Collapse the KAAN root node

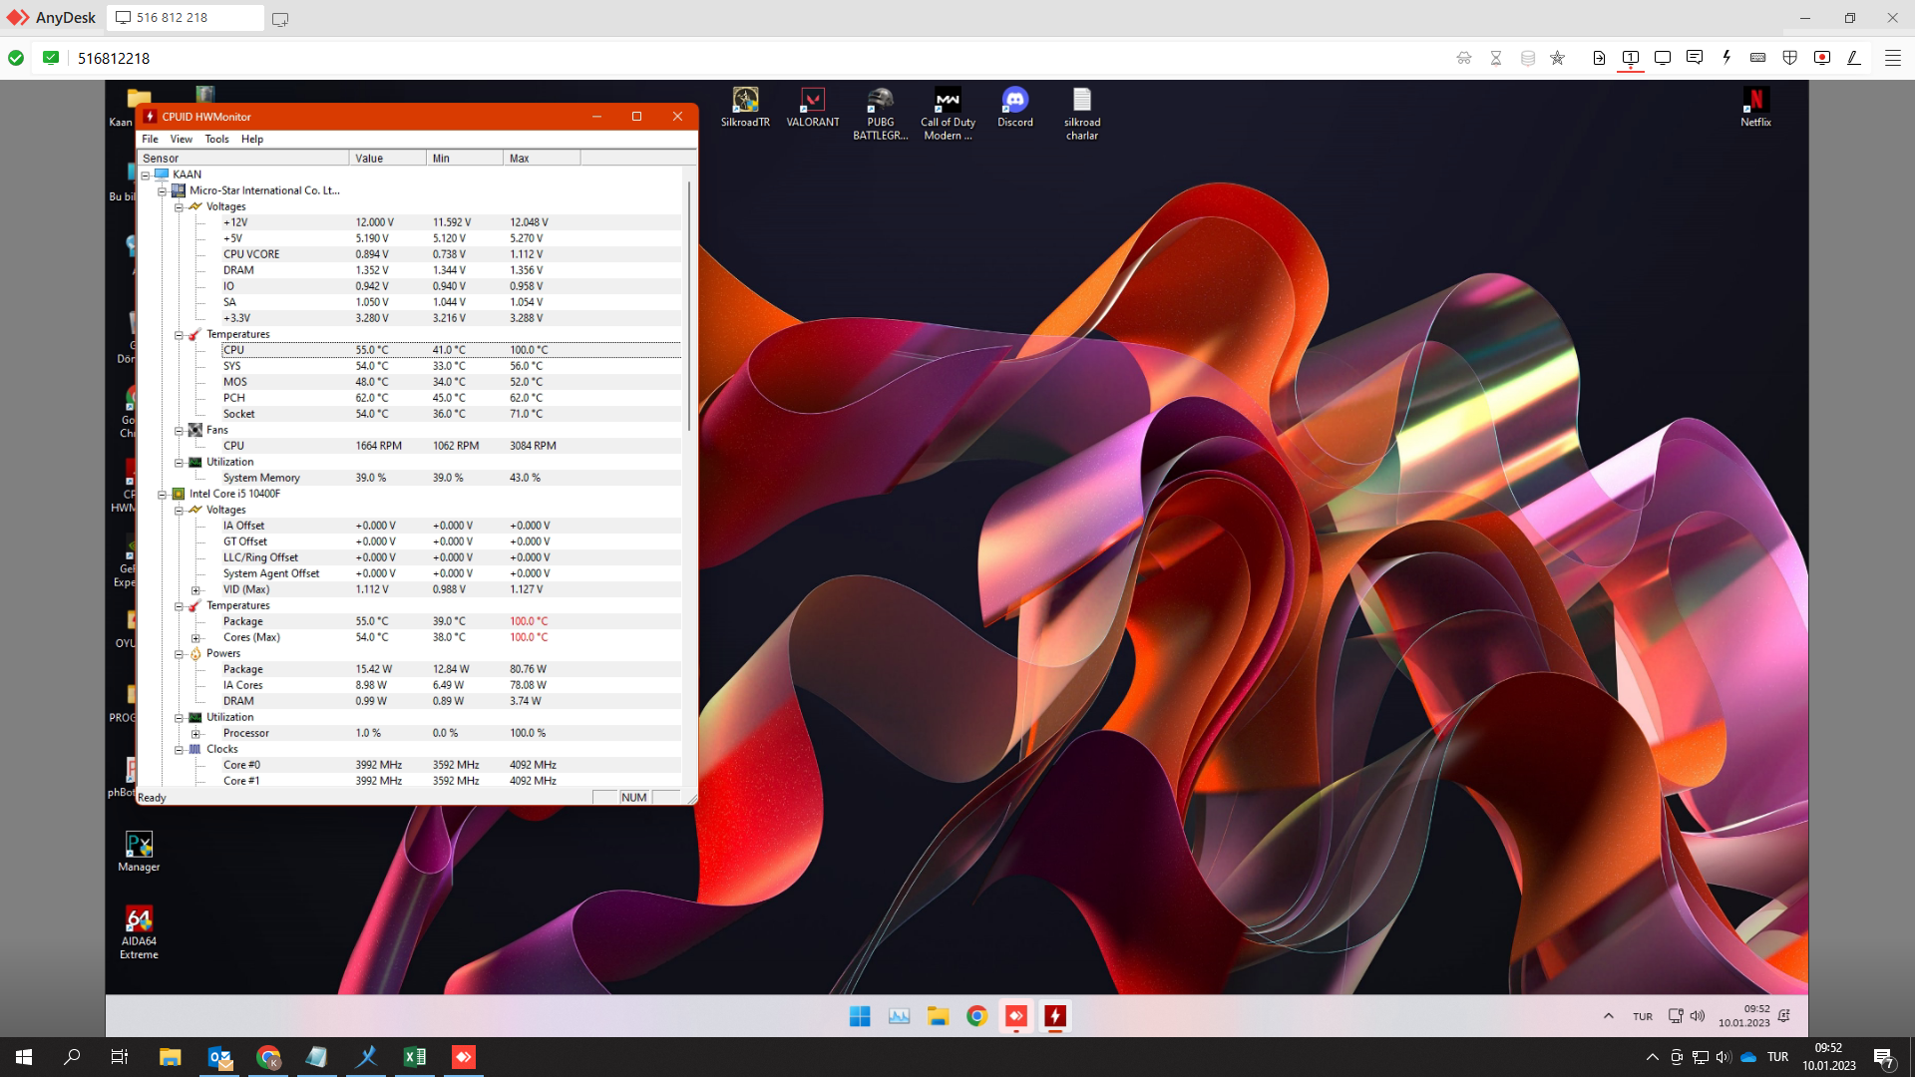tap(146, 175)
